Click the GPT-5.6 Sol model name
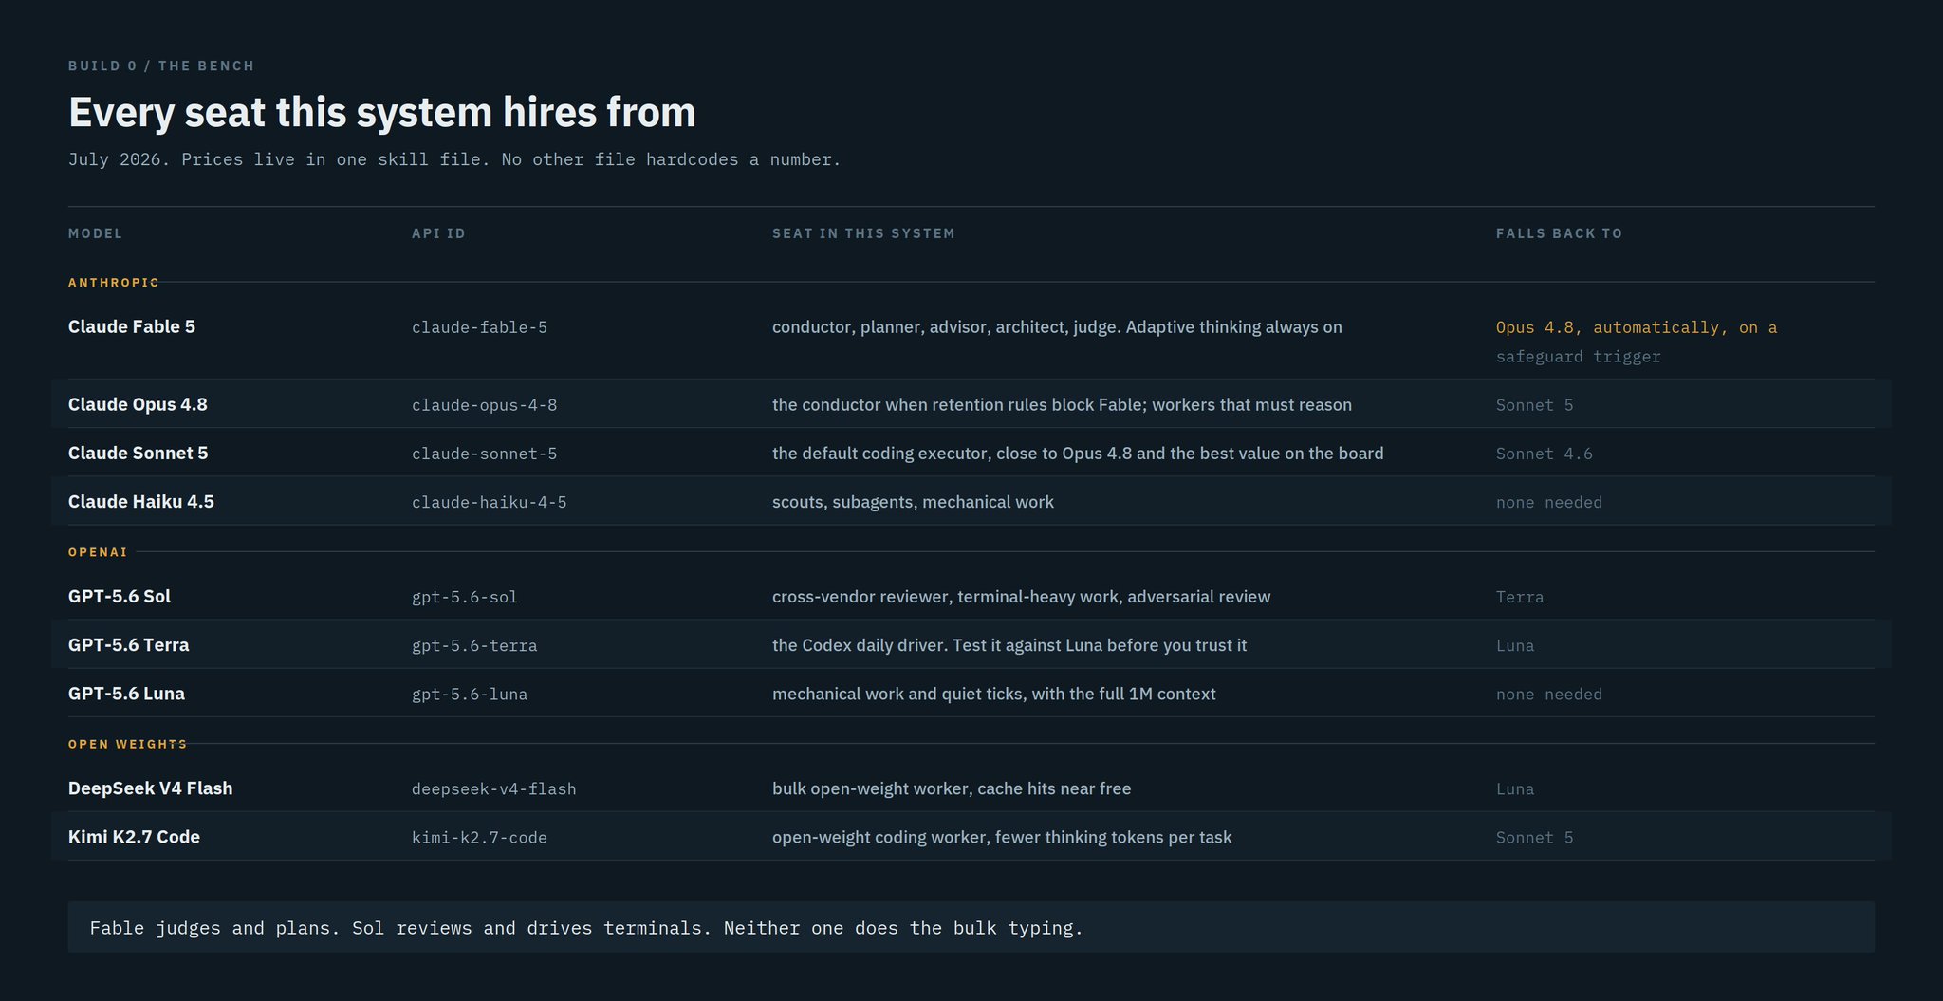 click(x=120, y=596)
